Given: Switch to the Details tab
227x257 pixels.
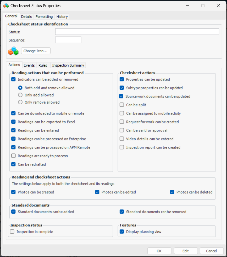Looking at the screenshot, I should [26, 16].
